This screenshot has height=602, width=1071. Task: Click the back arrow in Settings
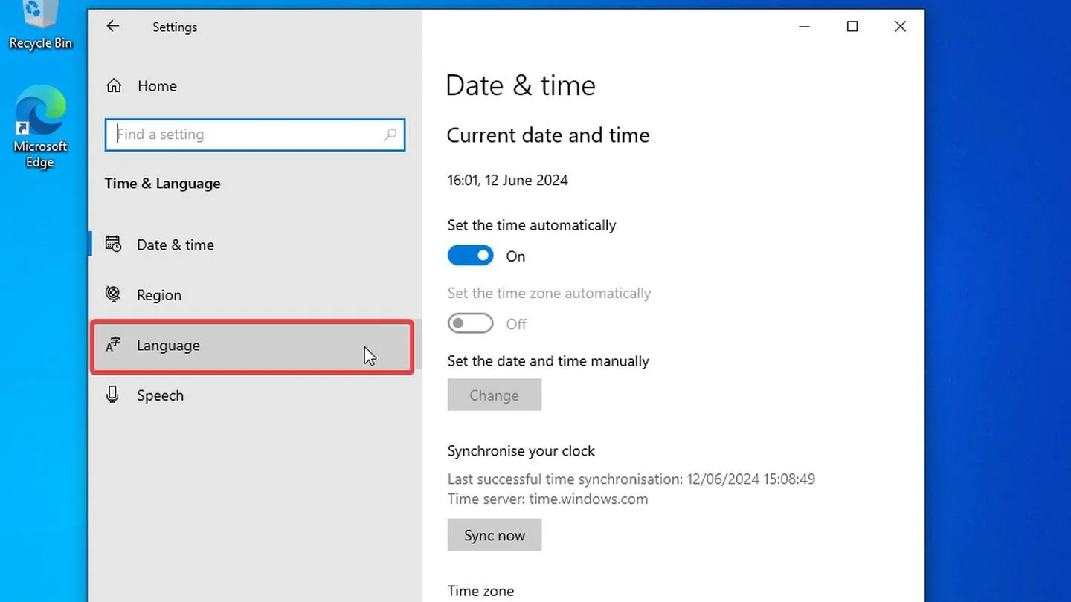112,26
